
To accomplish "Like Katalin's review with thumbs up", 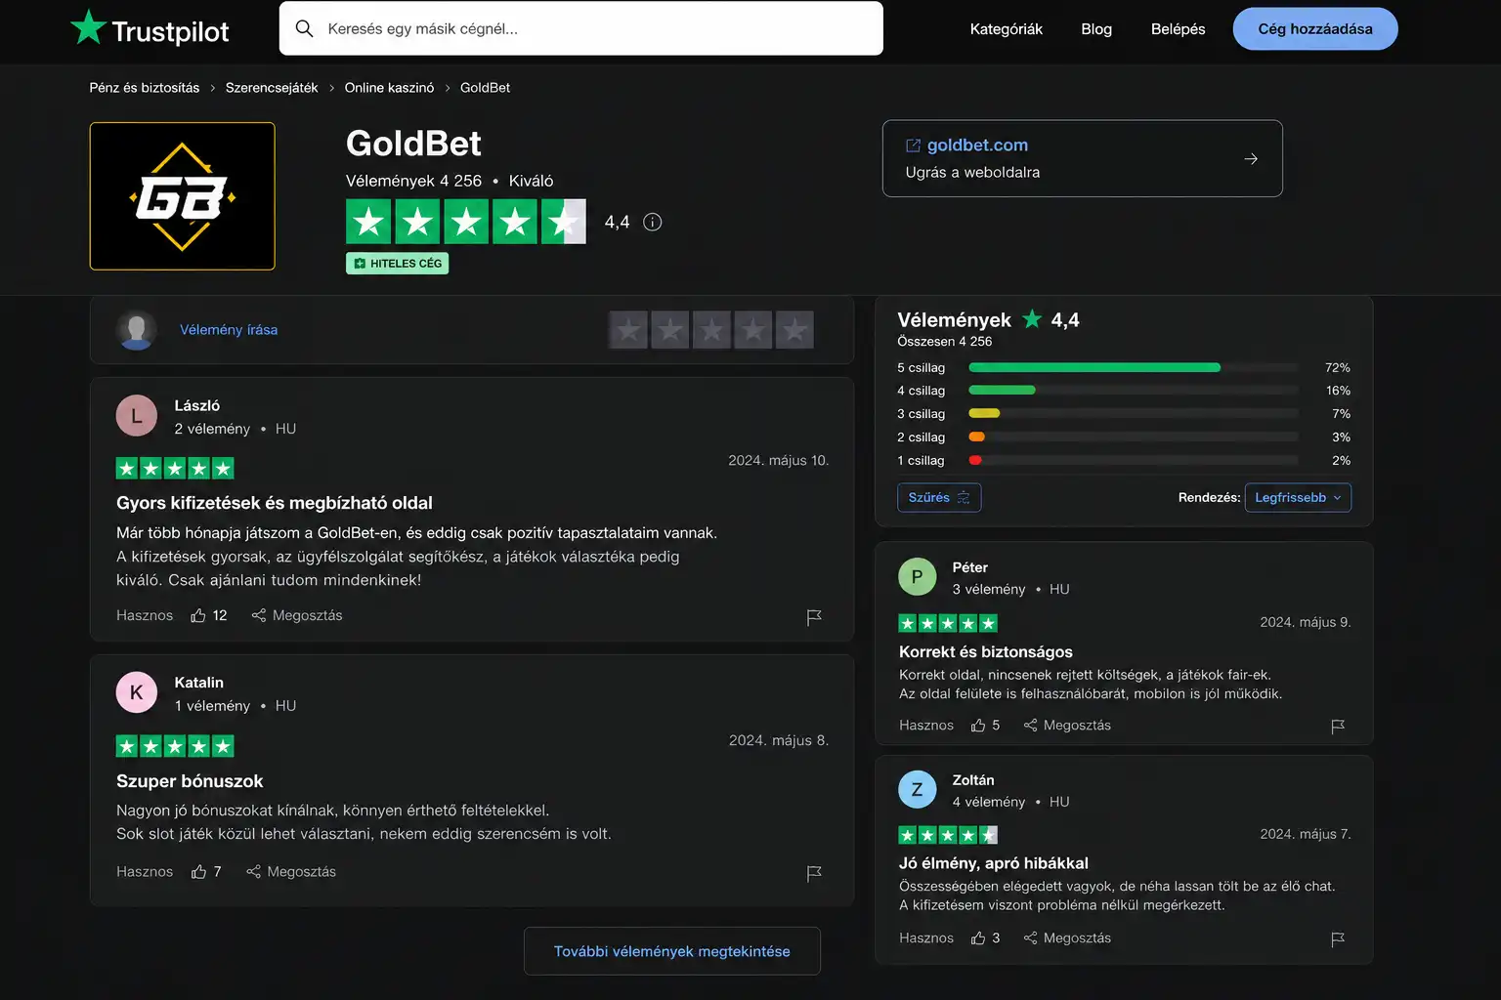I will (198, 872).
